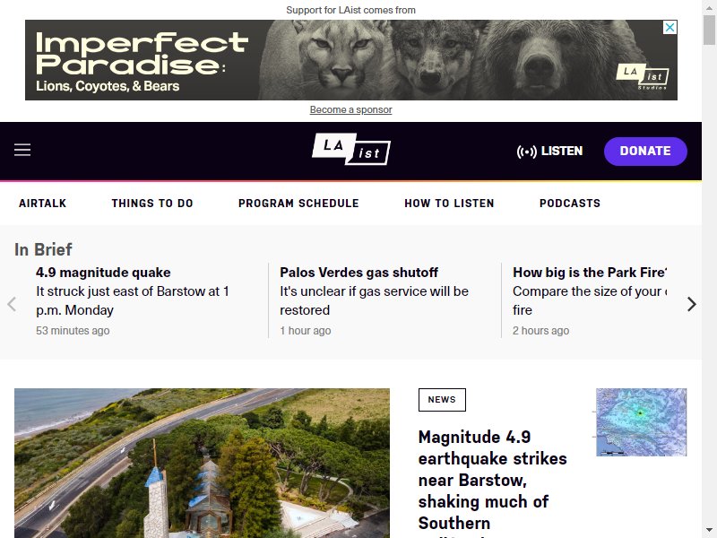Browse the Podcasts section
Image resolution: width=717 pixels, height=538 pixels.
coord(570,204)
